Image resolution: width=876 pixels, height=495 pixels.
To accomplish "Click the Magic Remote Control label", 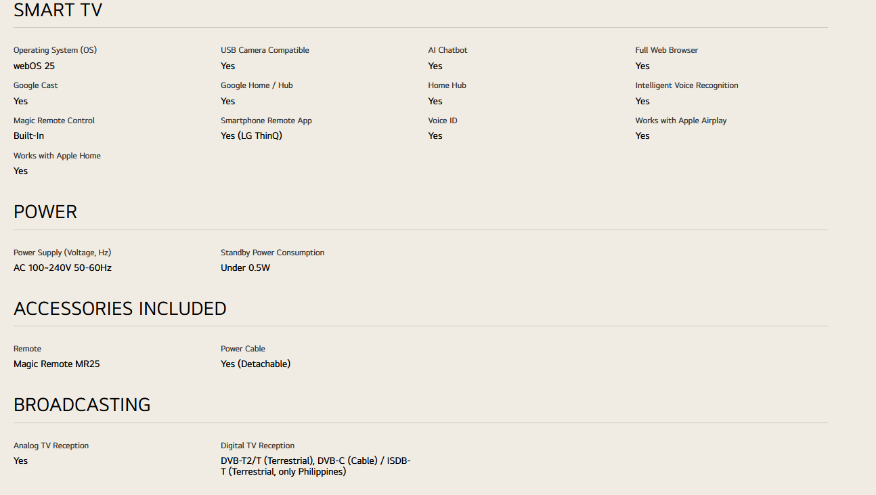I will (54, 121).
